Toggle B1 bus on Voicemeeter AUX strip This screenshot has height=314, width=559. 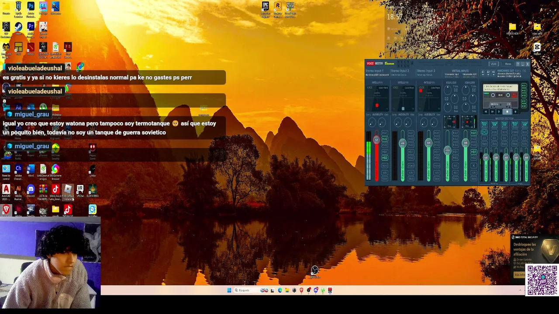(x=474, y=152)
